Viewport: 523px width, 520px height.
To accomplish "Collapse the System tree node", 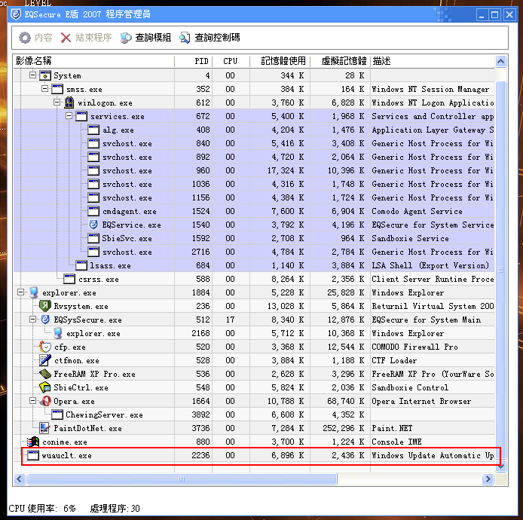I will pyautogui.click(x=32, y=75).
